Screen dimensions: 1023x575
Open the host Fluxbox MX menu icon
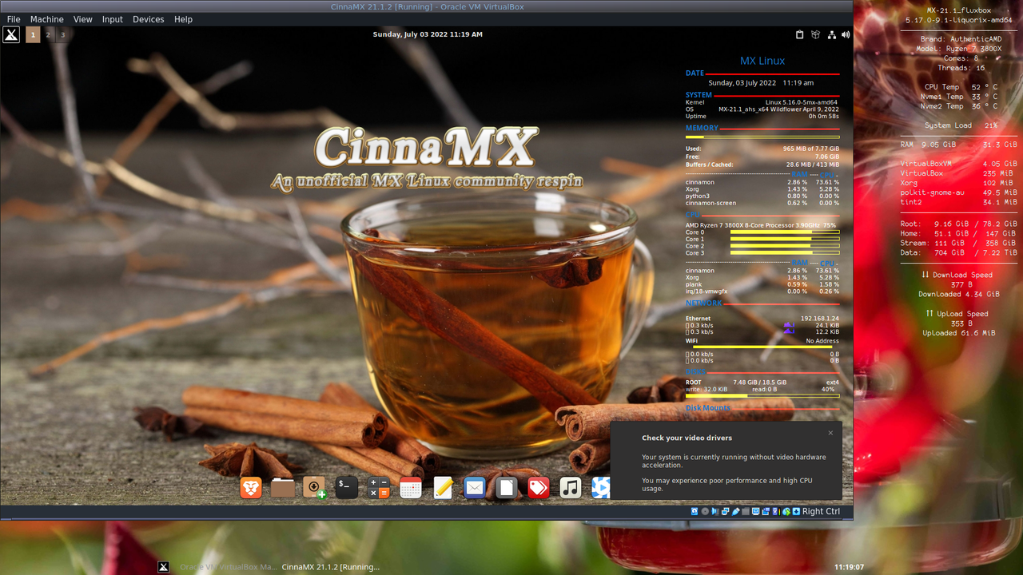(163, 567)
